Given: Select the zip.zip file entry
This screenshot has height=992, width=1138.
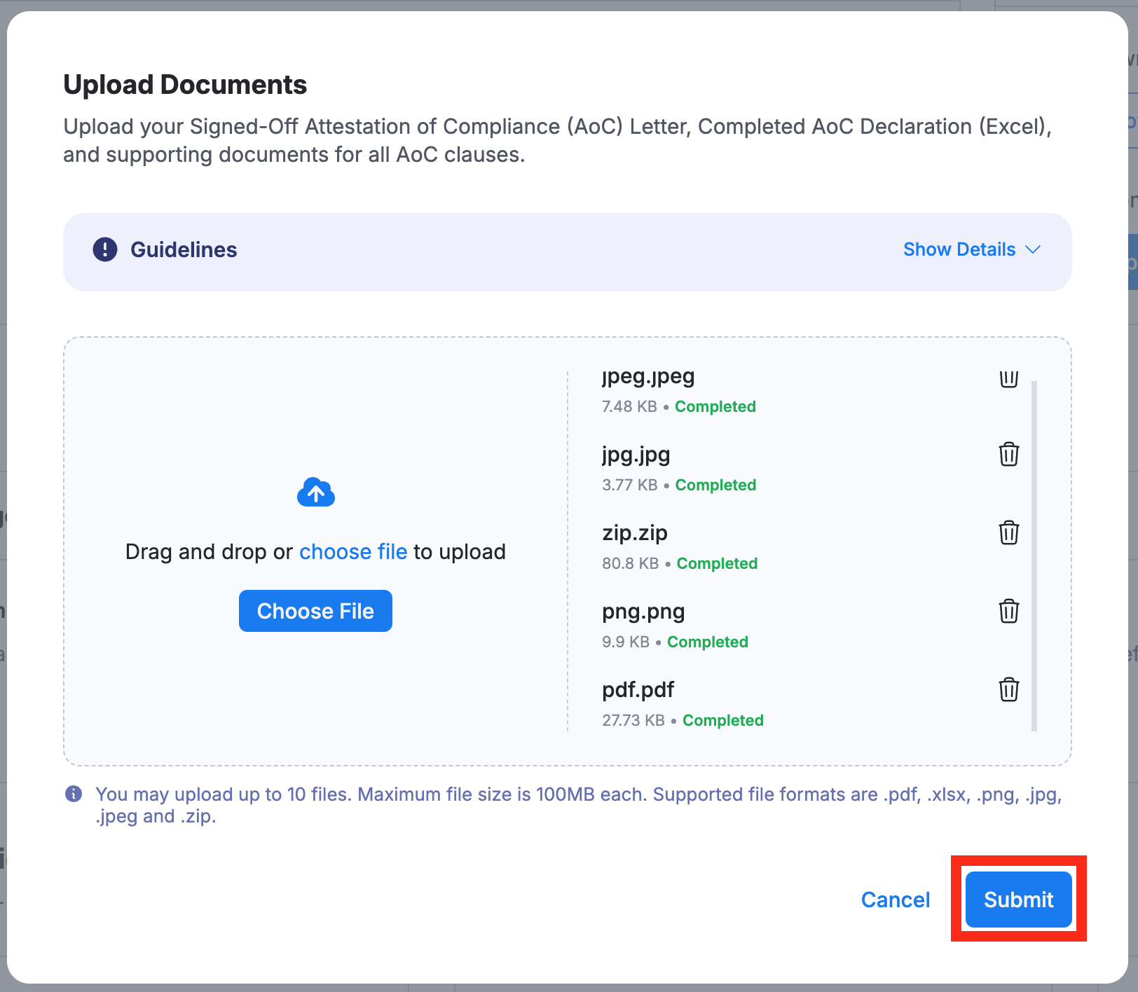Looking at the screenshot, I should point(634,533).
